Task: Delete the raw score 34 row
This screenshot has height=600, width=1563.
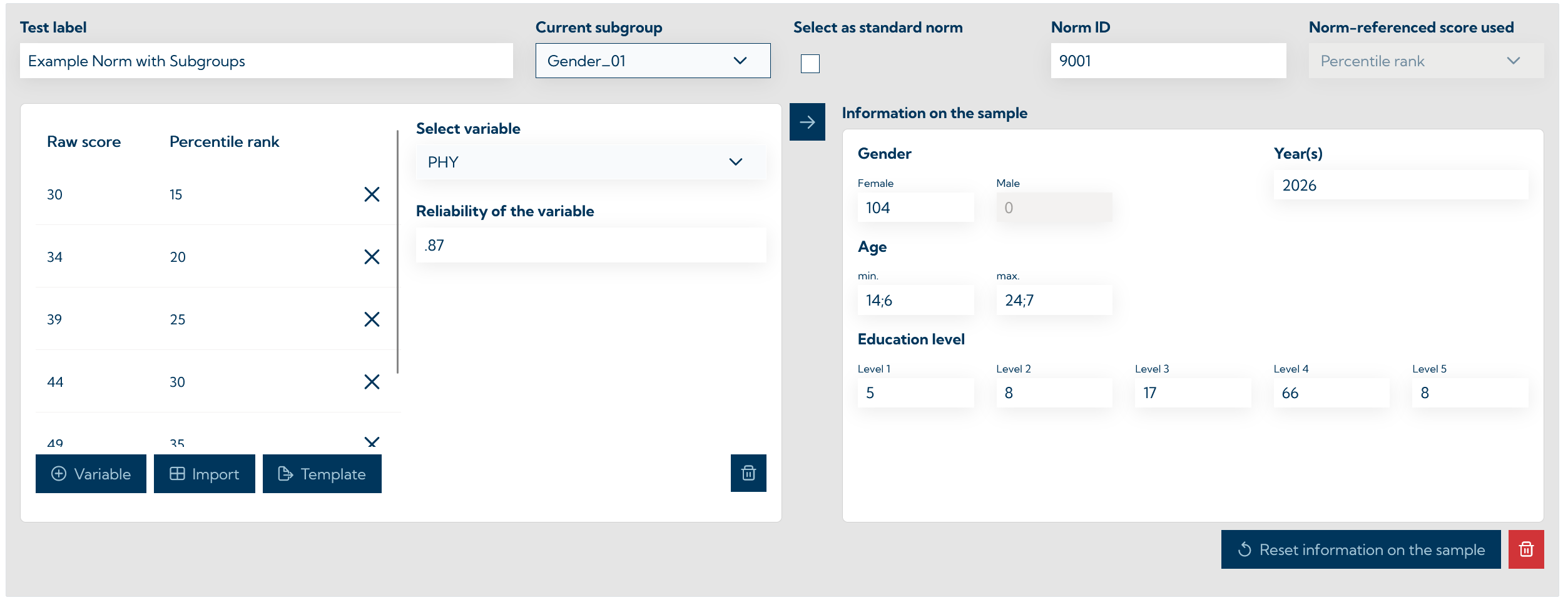Action: [372, 257]
